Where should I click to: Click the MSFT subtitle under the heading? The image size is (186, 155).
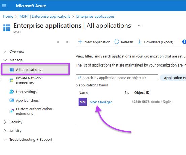17,32
